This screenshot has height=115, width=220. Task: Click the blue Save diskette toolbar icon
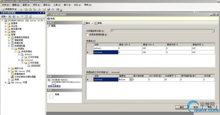pos(48,9)
